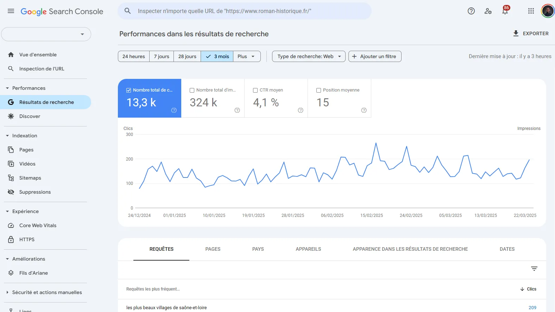Click the HTTPS padlock icon

(x=11, y=239)
